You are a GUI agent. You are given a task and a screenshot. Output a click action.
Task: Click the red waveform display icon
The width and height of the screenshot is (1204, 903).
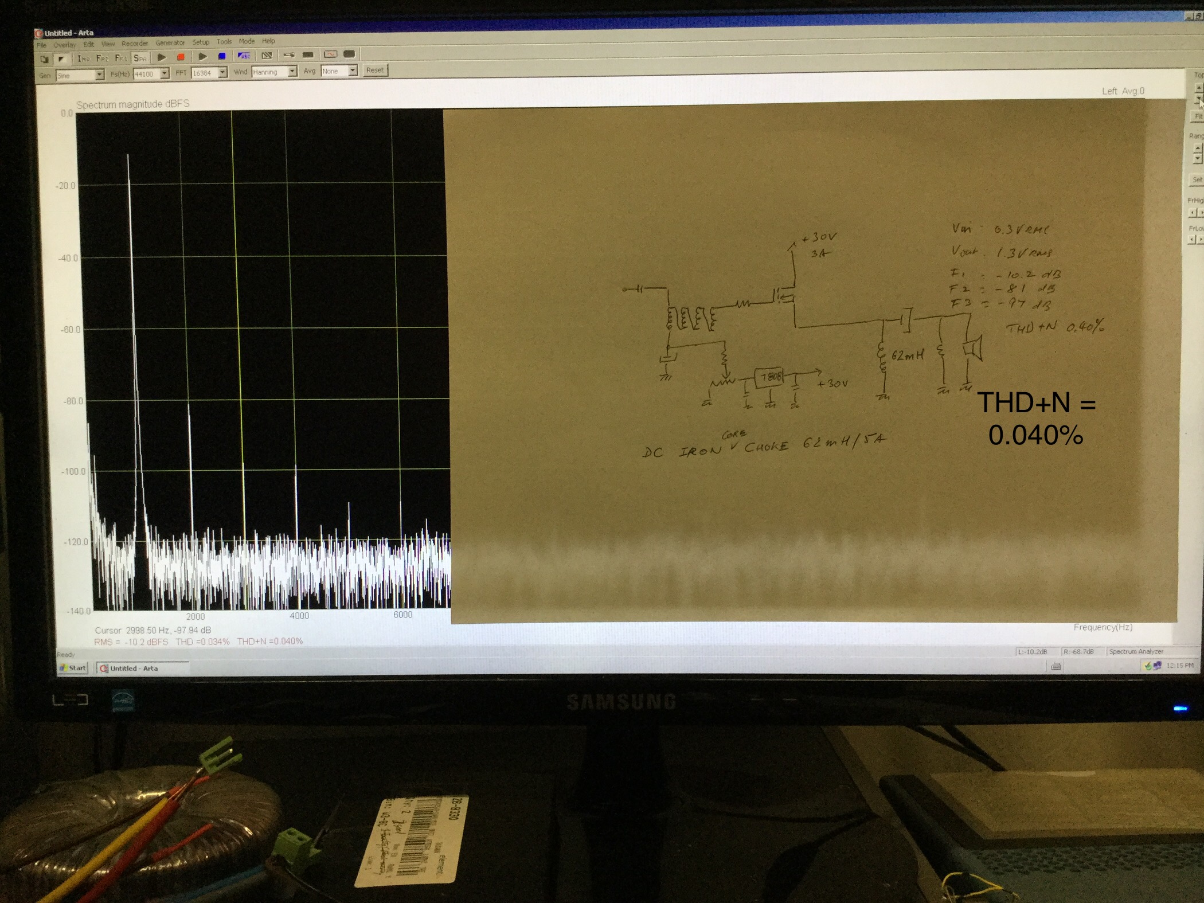click(x=330, y=54)
